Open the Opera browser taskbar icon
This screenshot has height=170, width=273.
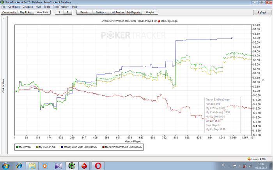pyautogui.click(x=98, y=166)
